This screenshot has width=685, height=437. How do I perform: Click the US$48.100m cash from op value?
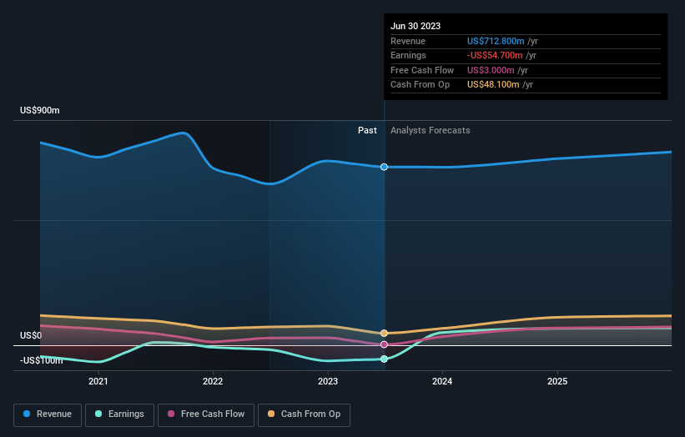(493, 85)
